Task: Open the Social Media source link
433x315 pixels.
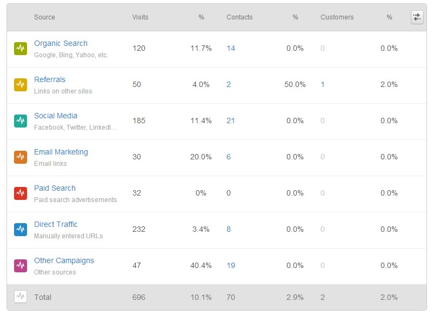Action: (x=56, y=116)
